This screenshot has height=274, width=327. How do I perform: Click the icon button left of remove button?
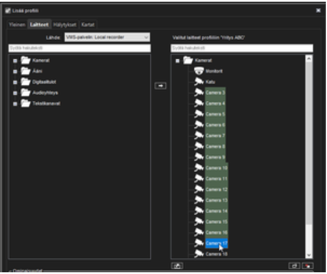(x=294, y=266)
